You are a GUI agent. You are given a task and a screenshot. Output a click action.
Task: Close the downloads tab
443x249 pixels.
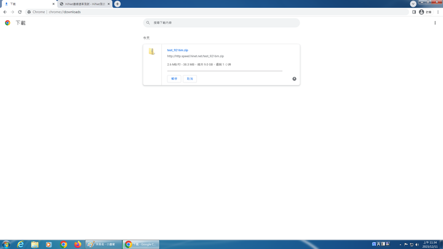pyautogui.click(x=54, y=4)
